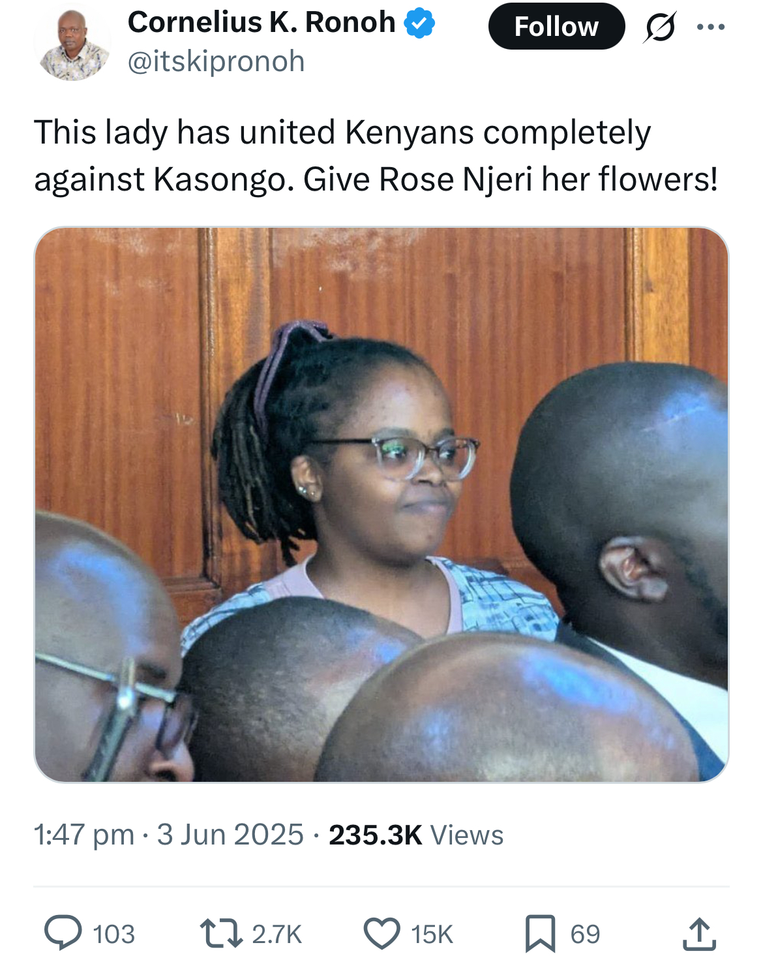Click the 103 replies count
Image resolution: width=763 pixels, height=977 pixels.
(x=114, y=934)
